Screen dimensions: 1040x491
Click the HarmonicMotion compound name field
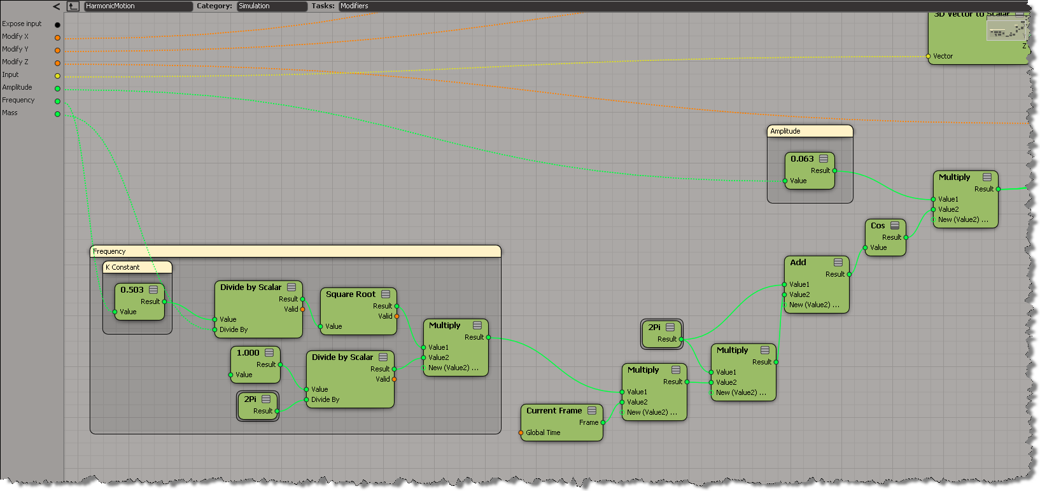pyautogui.click(x=137, y=6)
